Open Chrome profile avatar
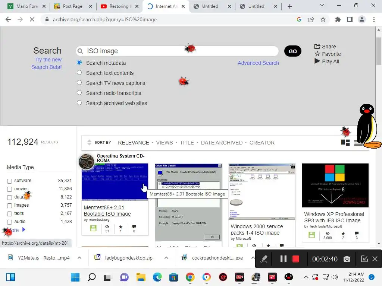The width and height of the screenshot is (382, 286). [x=362, y=19]
